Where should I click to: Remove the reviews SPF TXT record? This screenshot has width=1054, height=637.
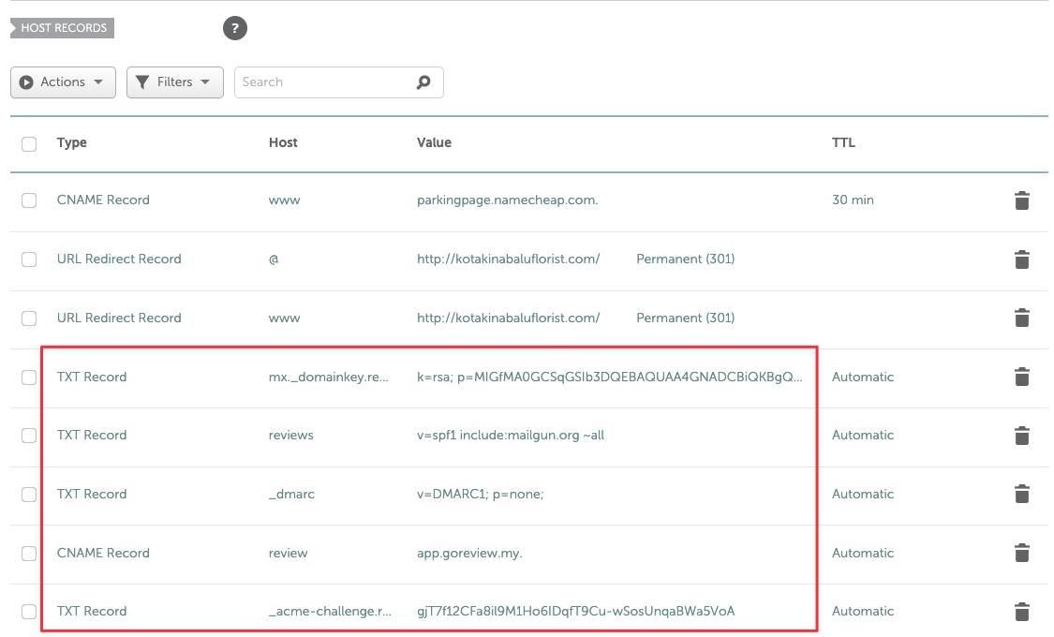(x=1022, y=436)
